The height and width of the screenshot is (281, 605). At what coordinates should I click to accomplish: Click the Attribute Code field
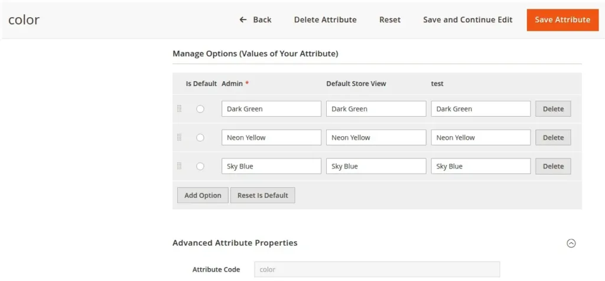click(x=377, y=269)
